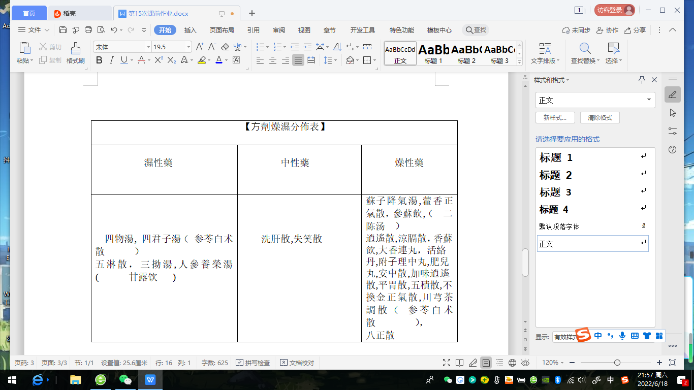
Task: Switch to the 审阅 tab
Action: (279, 30)
